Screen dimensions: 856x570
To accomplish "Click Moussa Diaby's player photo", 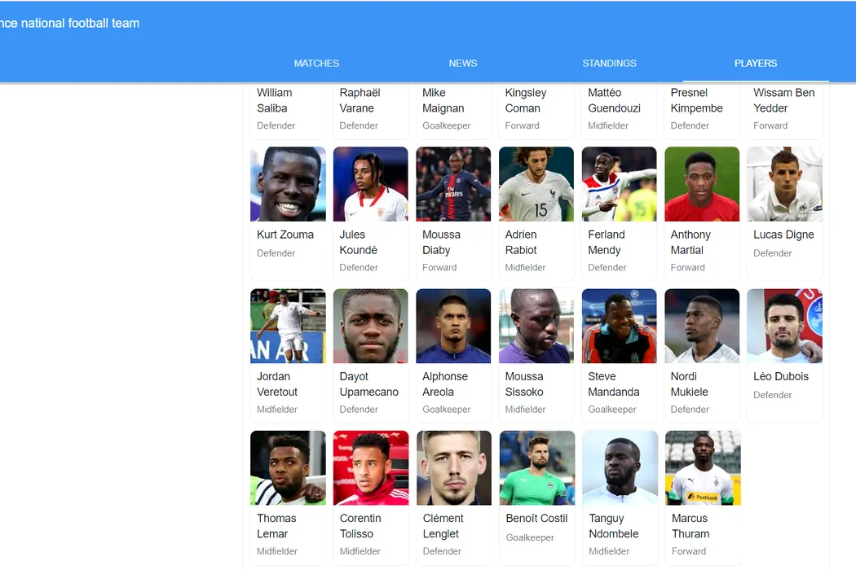I will pos(453,184).
